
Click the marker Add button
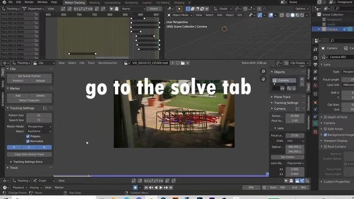(x=18, y=96)
